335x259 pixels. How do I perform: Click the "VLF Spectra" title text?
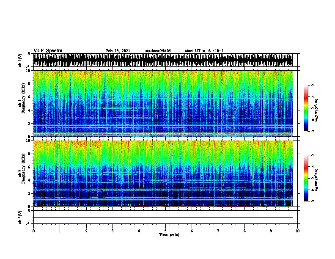[x=48, y=51]
